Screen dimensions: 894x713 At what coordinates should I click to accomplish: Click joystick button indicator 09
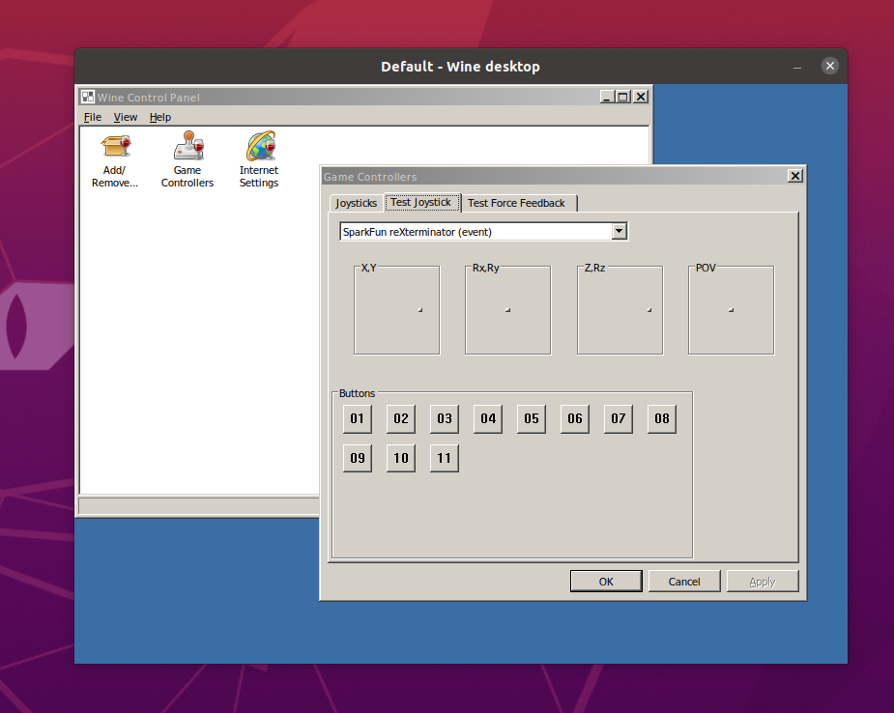pyautogui.click(x=358, y=458)
